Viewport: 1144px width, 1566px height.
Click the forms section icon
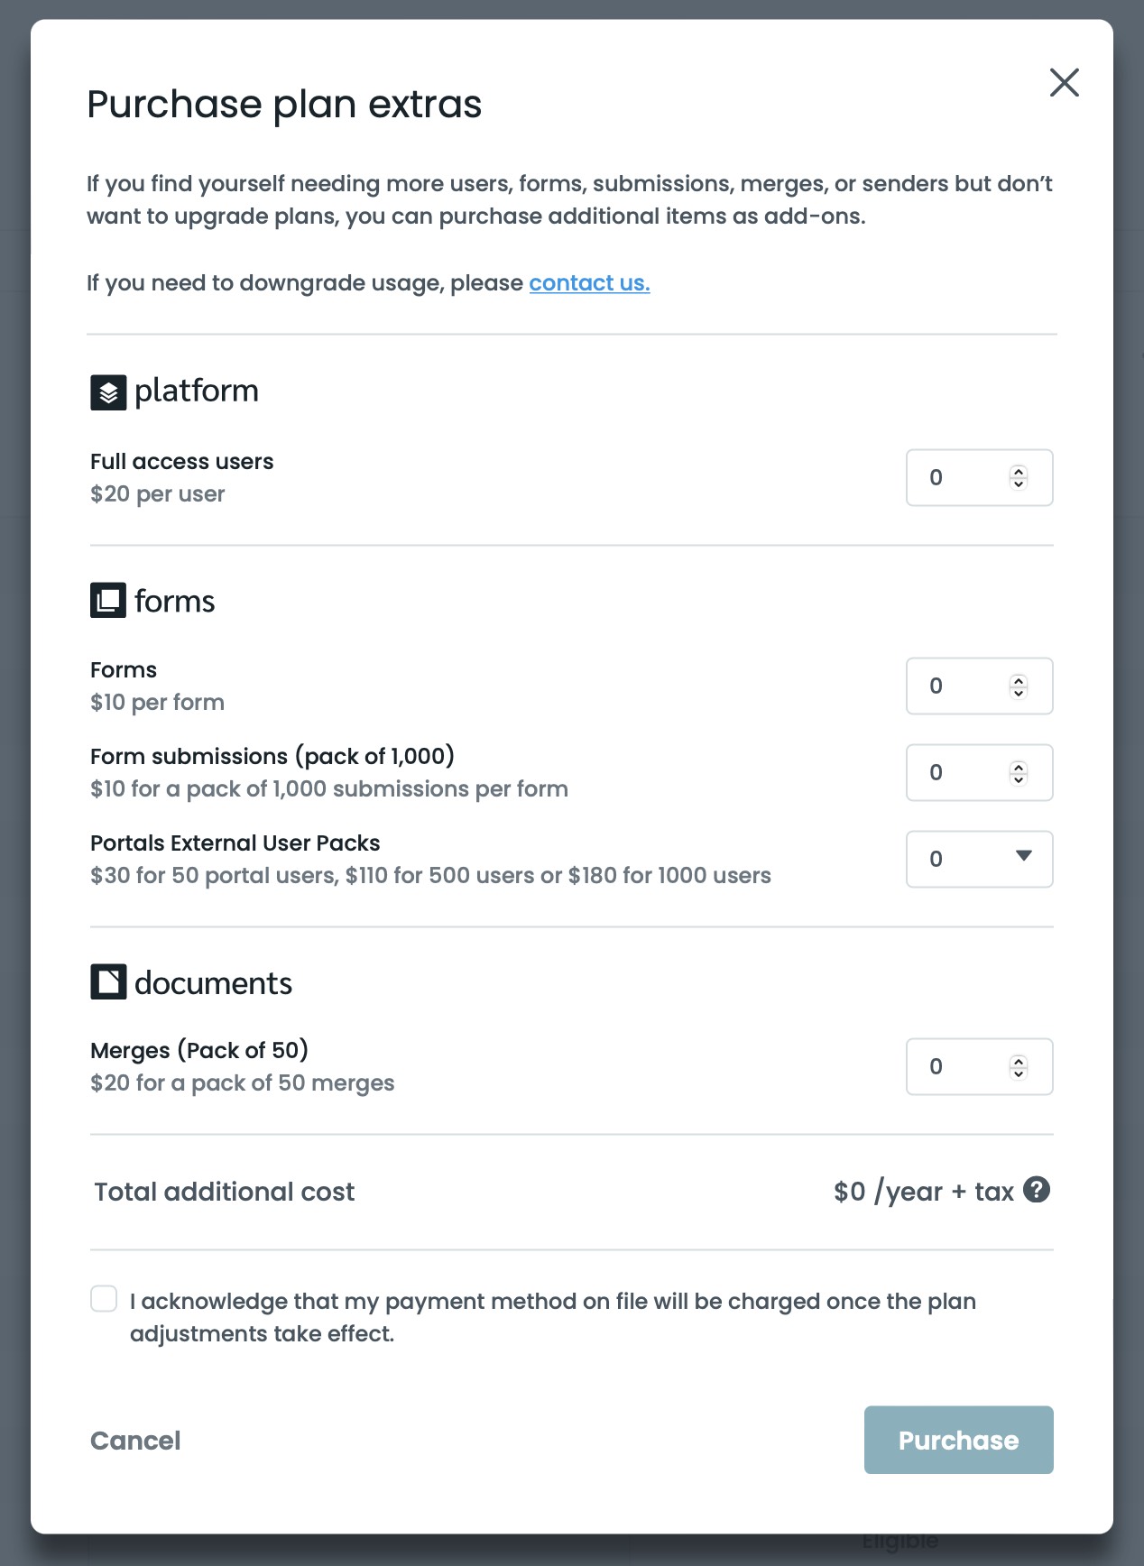[108, 601]
